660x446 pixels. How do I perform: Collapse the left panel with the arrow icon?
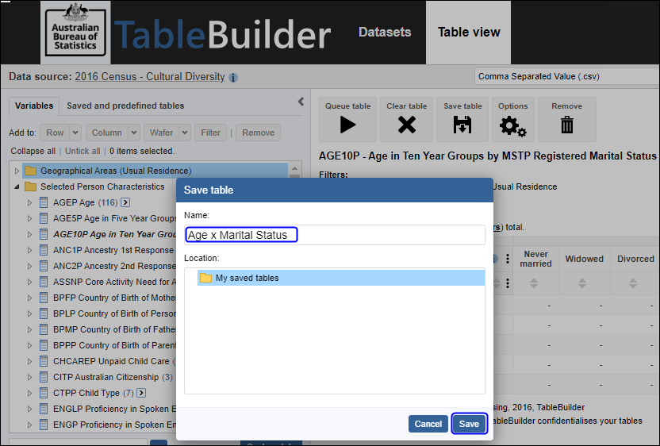coord(301,102)
